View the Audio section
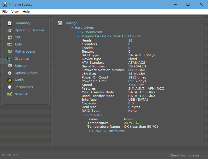Screen dimensions: 208x159 tap(19, 80)
